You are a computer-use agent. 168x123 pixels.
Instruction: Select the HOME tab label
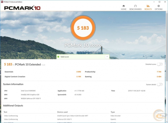coord(124,9)
